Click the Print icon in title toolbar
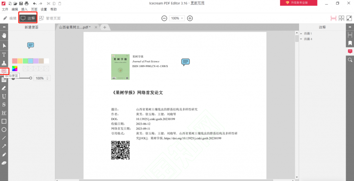 (27, 3)
